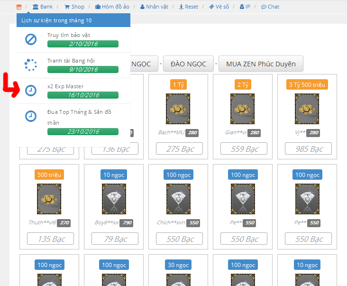The image size is (347, 286).
Task: Click the 23/10/2016 green date bar
Action: pos(83,132)
